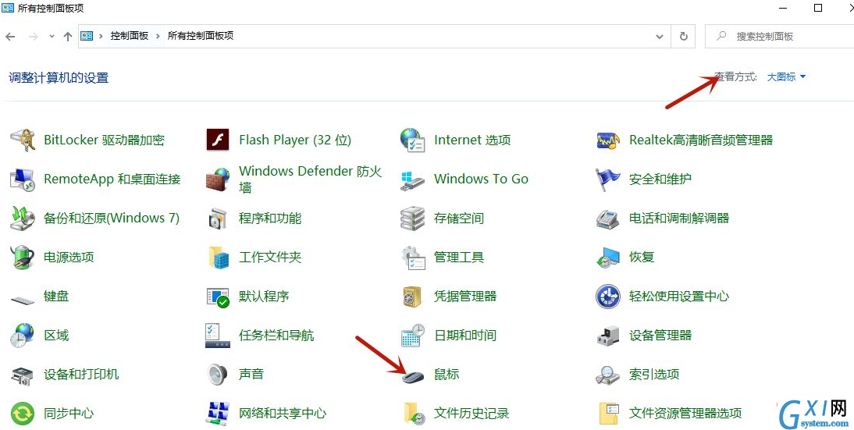854x430 pixels.
Task: Open the recent locations dropdown arrow
Action: 52,37
